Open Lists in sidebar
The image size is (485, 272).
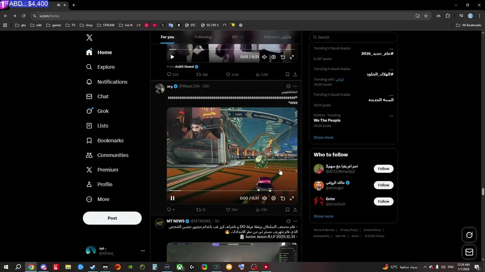tap(97, 126)
